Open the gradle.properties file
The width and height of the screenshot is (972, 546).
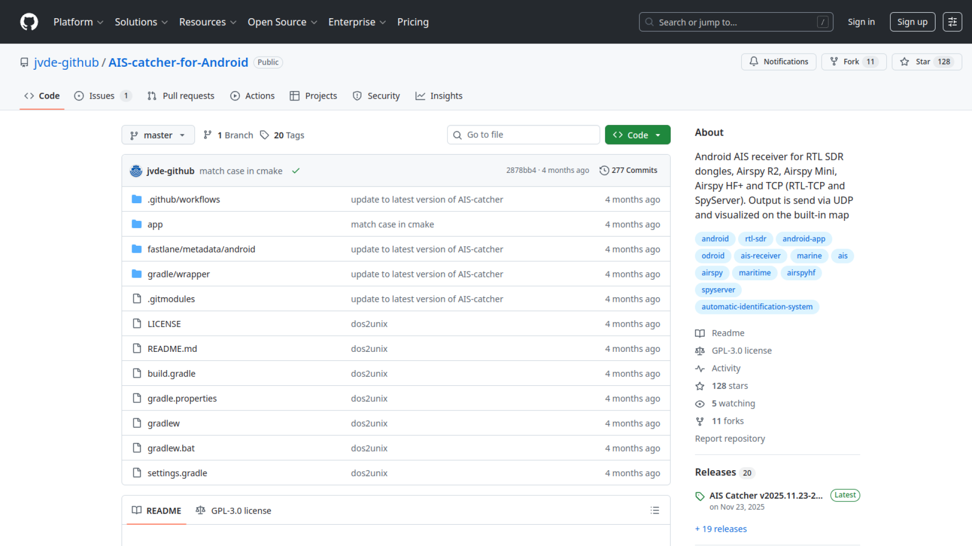(x=182, y=398)
